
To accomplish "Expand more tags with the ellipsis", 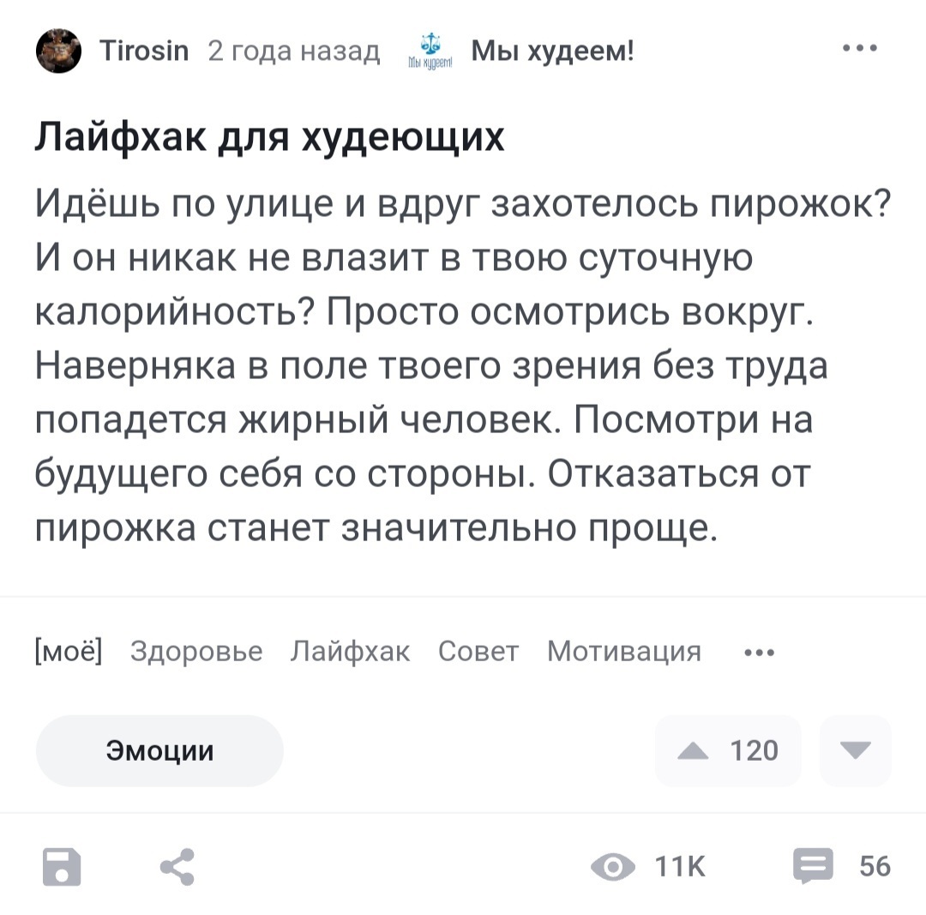I will coord(759,653).
